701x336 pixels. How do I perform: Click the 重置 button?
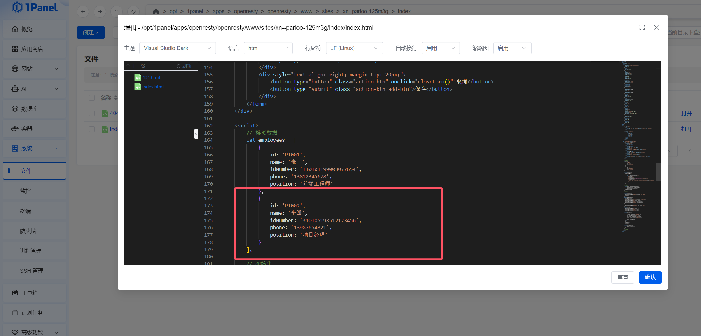pyautogui.click(x=623, y=277)
